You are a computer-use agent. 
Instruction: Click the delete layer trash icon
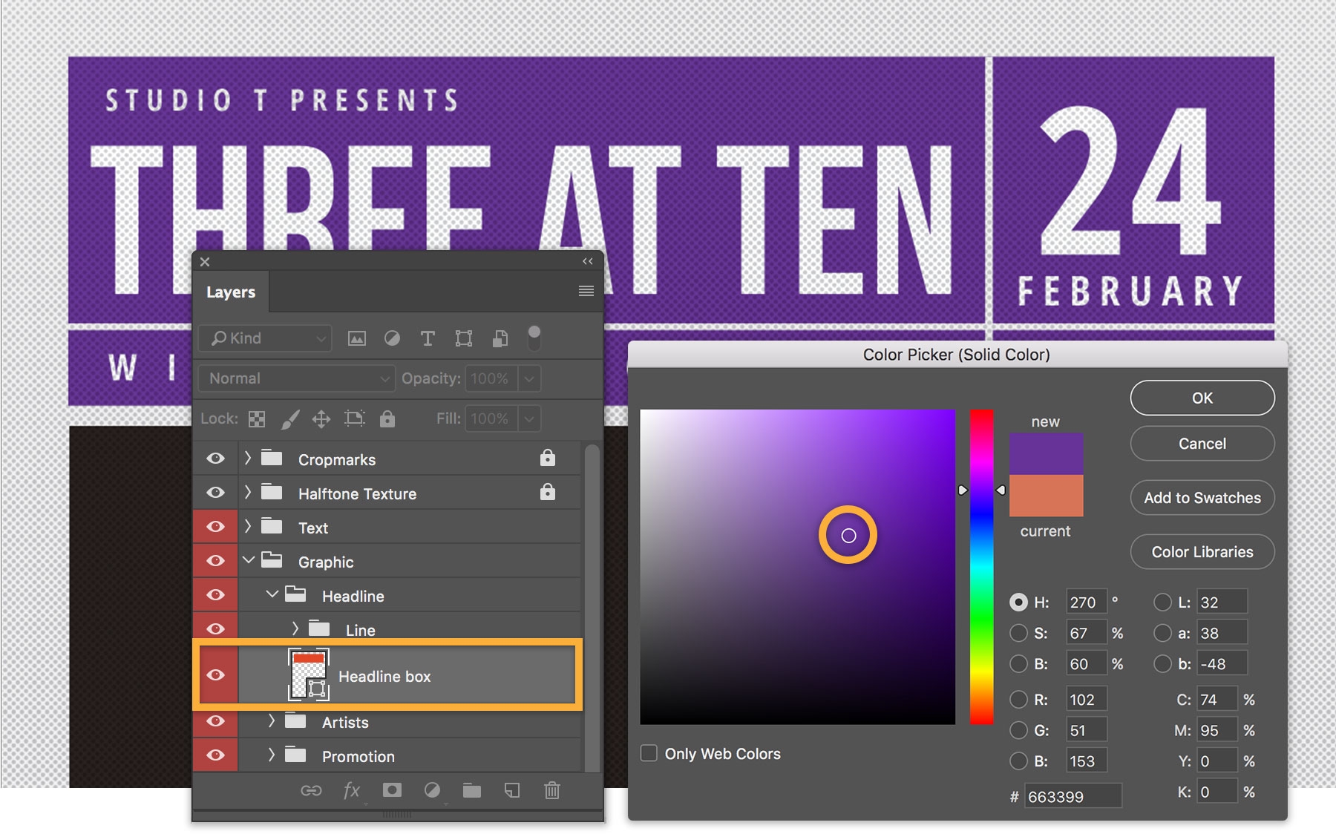pyautogui.click(x=552, y=791)
